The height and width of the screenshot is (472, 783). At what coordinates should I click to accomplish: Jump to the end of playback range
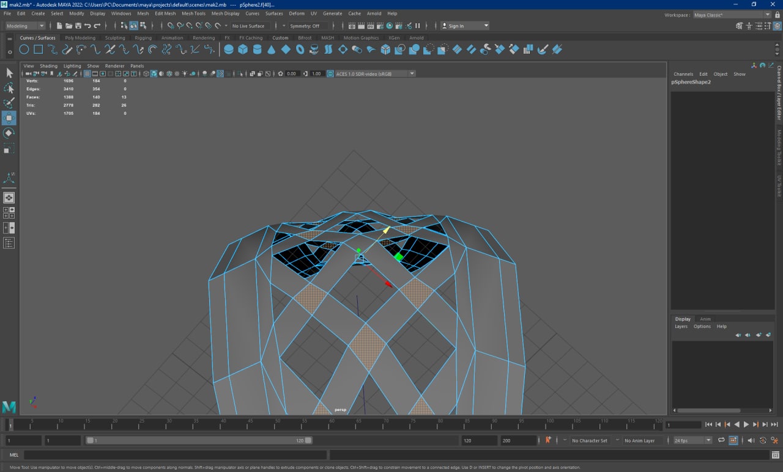click(774, 424)
